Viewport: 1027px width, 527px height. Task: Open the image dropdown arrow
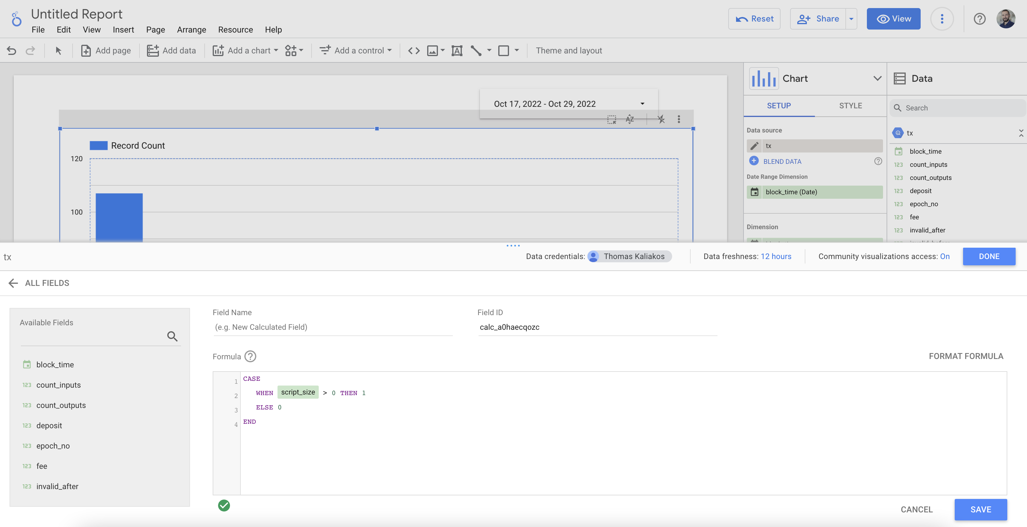point(442,51)
